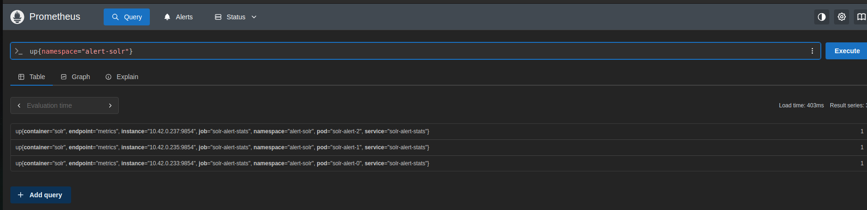Click the bell icon in the Alerts item
Image resolution: width=867 pixels, height=210 pixels.
coord(167,17)
